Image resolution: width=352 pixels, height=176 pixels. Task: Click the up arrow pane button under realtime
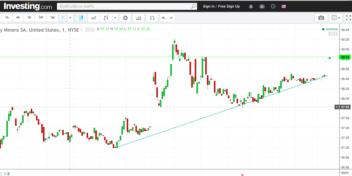click(x=335, y=34)
